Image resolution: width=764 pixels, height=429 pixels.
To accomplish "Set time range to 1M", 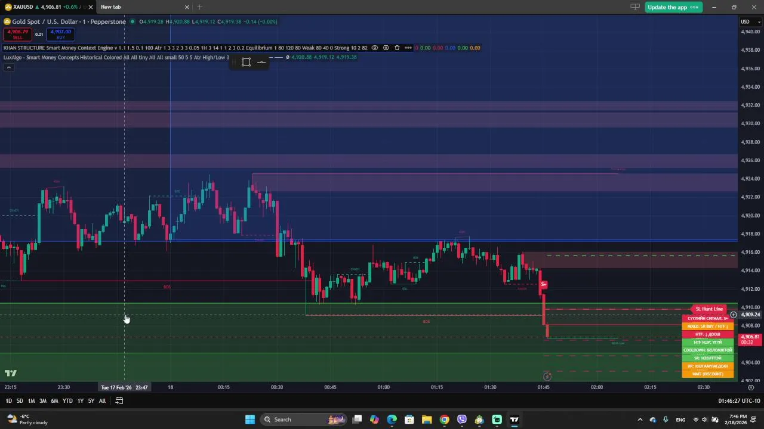I will (31, 401).
